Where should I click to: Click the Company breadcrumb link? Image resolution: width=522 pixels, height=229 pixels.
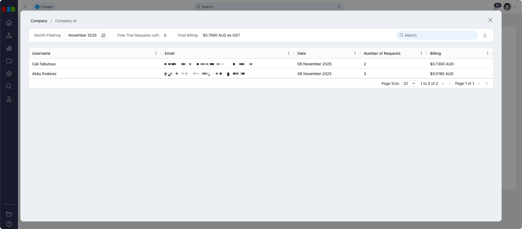39,21
